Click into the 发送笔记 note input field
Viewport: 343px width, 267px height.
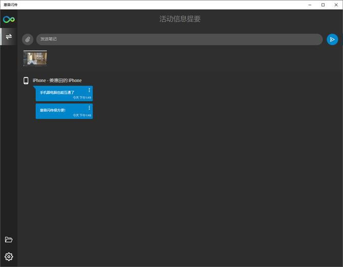click(179, 39)
